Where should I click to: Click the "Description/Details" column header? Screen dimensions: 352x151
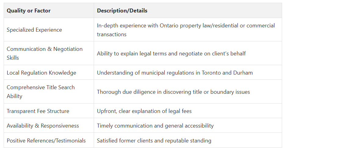pos(122,11)
